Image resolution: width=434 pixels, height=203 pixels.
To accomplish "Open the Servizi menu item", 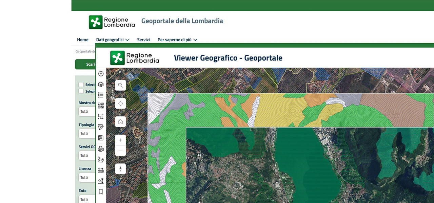I will (143, 40).
